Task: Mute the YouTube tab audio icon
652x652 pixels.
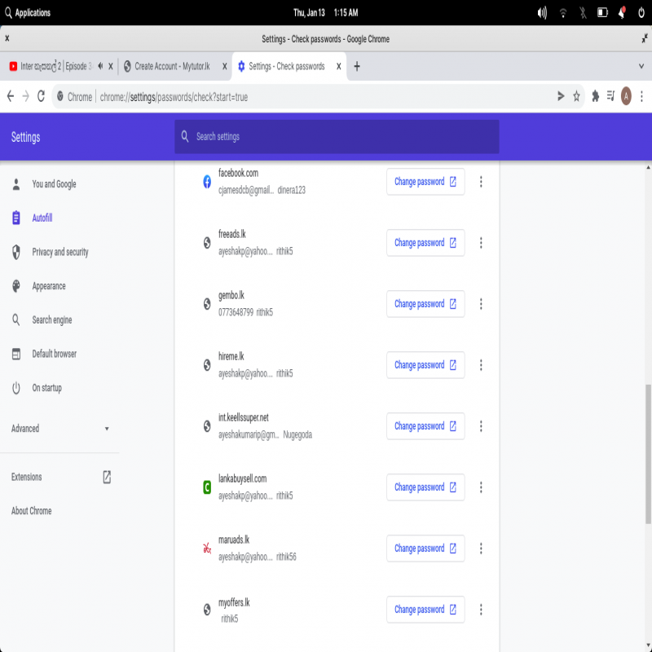Action: 99,66
